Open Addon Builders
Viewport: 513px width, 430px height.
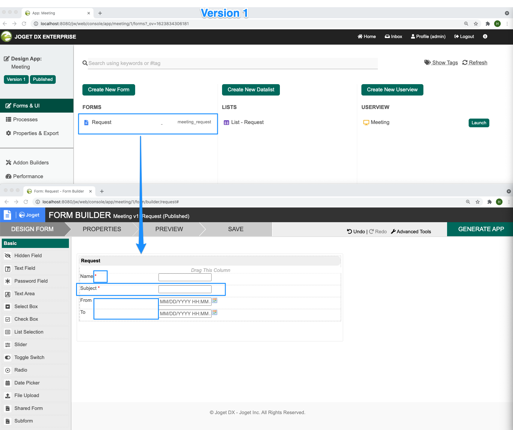click(x=37, y=163)
